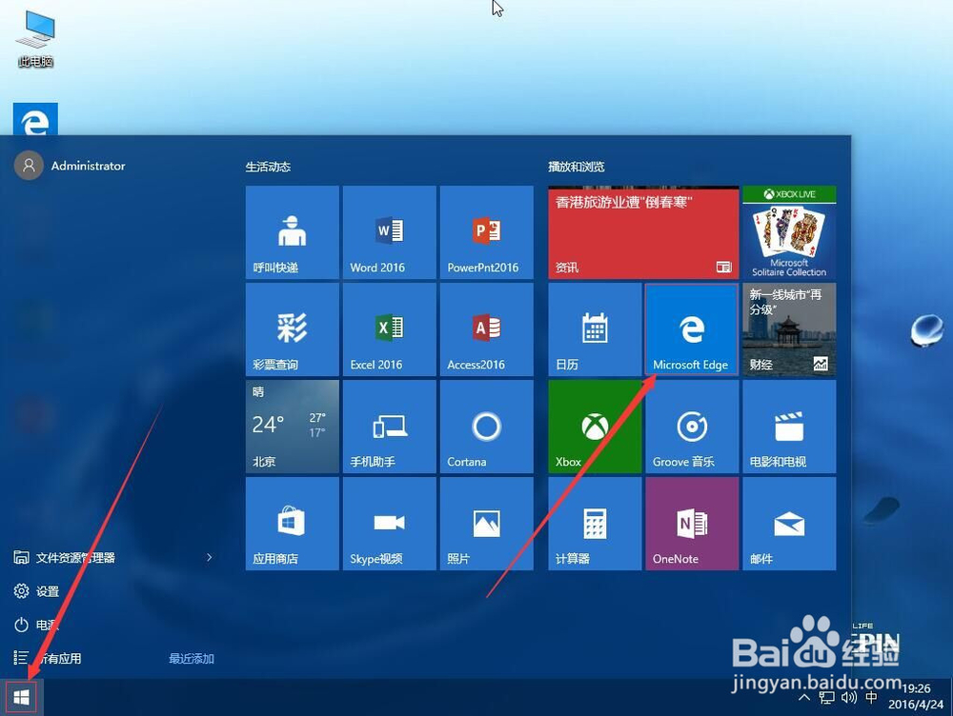Launch Excel 2016 tile

pos(390,329)
